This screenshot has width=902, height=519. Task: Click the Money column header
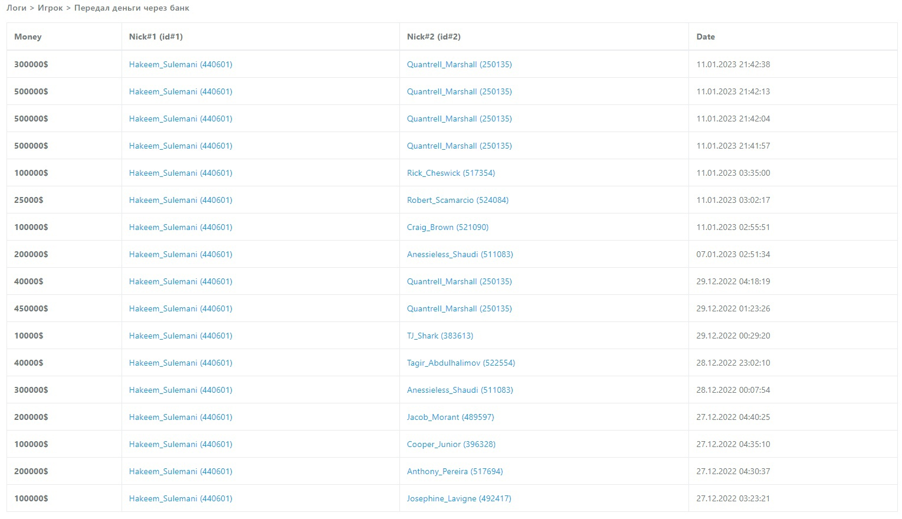pos(28,37)
